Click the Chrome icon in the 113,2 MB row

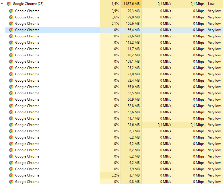pos(11,43)
